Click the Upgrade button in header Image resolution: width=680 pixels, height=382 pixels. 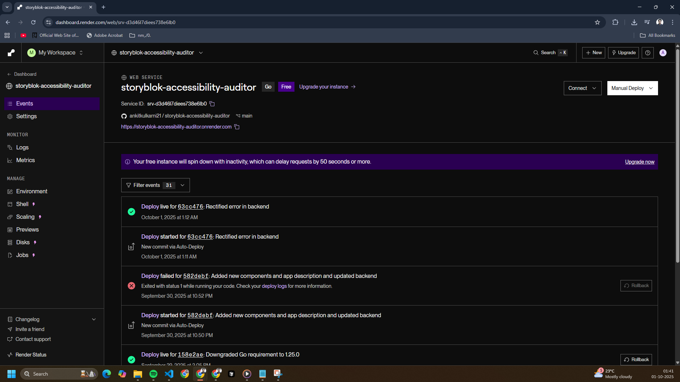click(x=623, y=53)
